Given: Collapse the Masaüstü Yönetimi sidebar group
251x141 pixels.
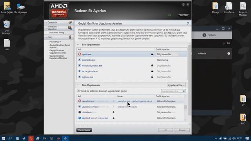Looking at the screenshot, I should 46,28.
